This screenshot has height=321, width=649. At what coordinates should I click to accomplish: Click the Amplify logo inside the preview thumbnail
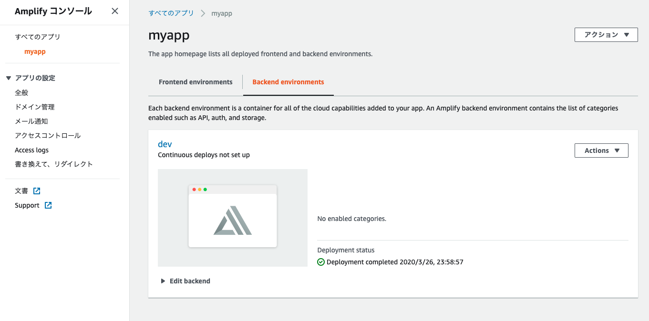click(232, 221)
